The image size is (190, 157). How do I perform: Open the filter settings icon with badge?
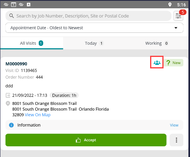click(x=179, y=16)
